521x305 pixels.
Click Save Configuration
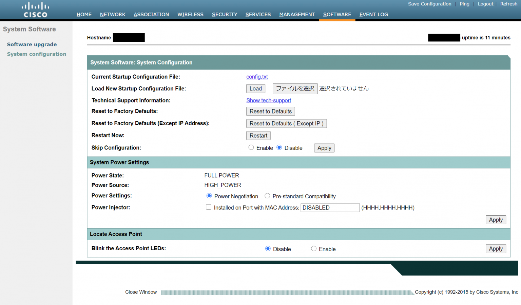[429, 4]
